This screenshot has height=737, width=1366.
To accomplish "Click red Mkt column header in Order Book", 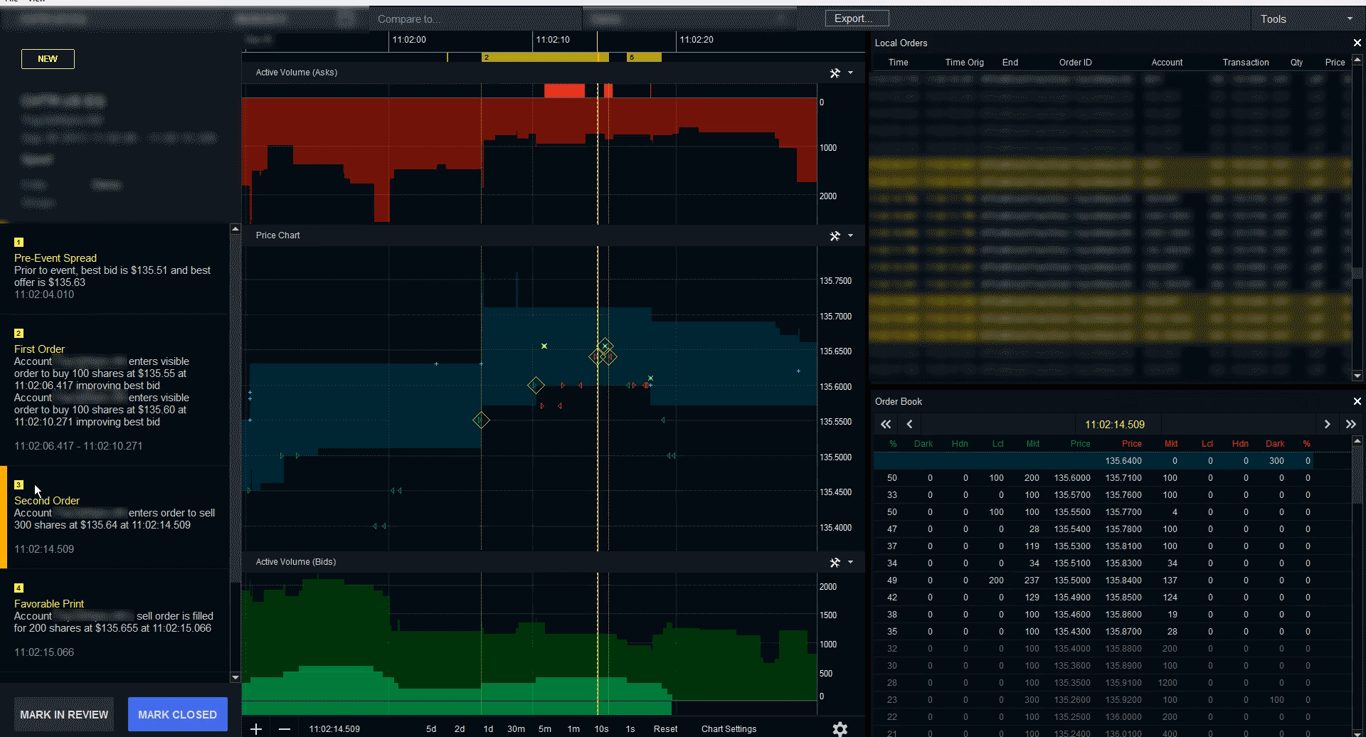I will pyautogui.click(x=1171, y=444).
